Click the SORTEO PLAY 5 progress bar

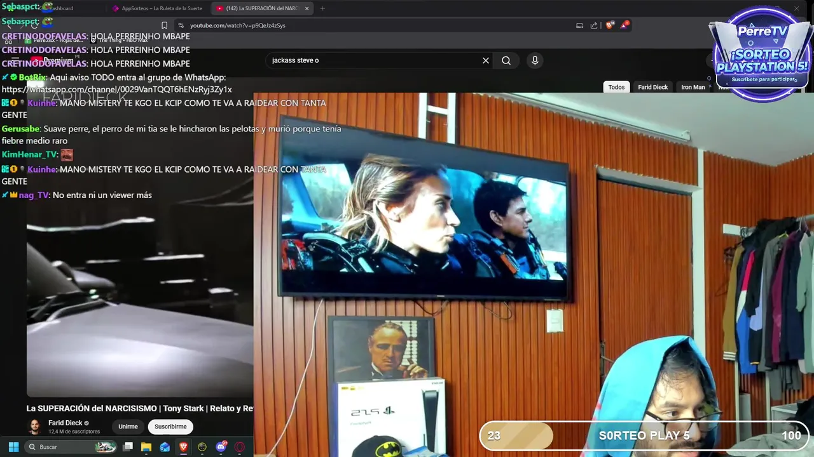[644, 435]
